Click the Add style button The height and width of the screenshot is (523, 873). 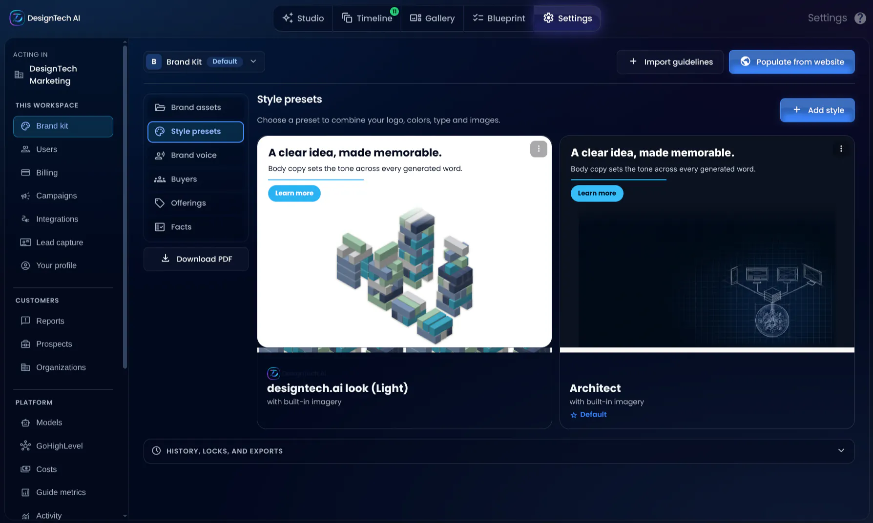click(x=817, y=110)
